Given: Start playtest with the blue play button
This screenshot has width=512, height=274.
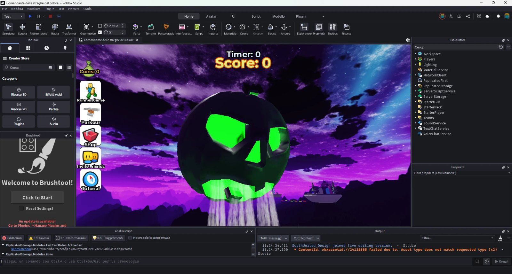Looking at the screenshot, I should [30, 16].
